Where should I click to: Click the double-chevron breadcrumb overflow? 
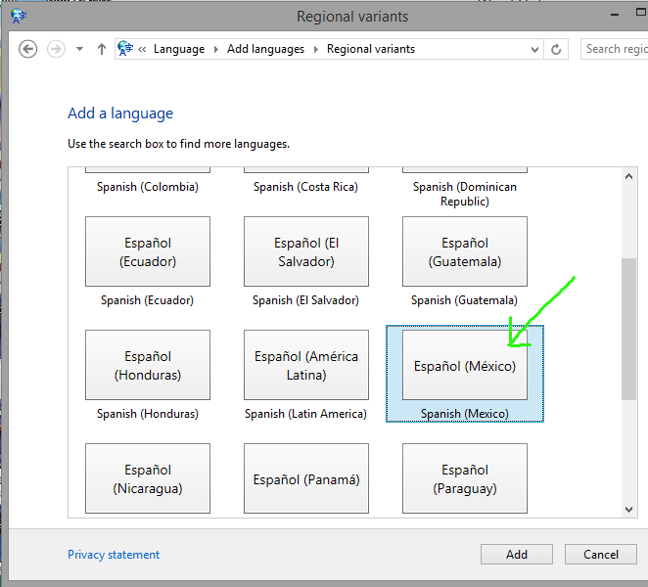[142, 49]
